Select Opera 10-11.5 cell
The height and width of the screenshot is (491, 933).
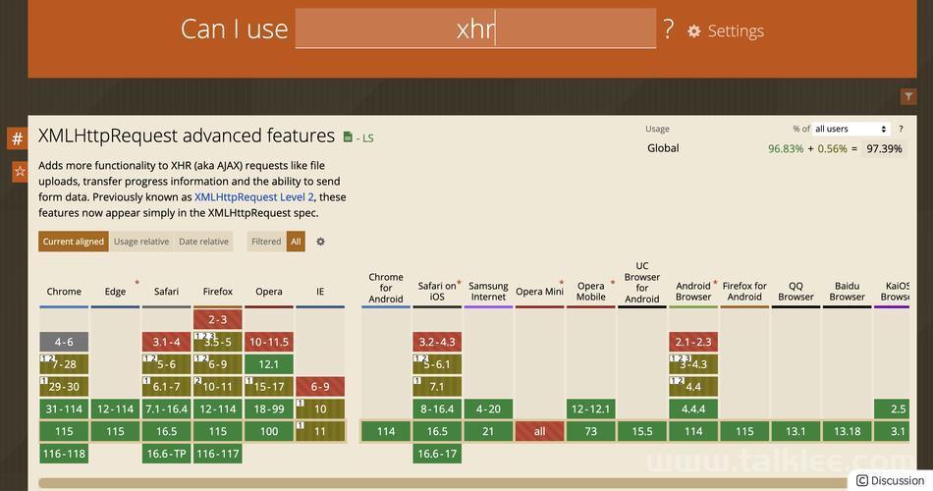point(268,342)
